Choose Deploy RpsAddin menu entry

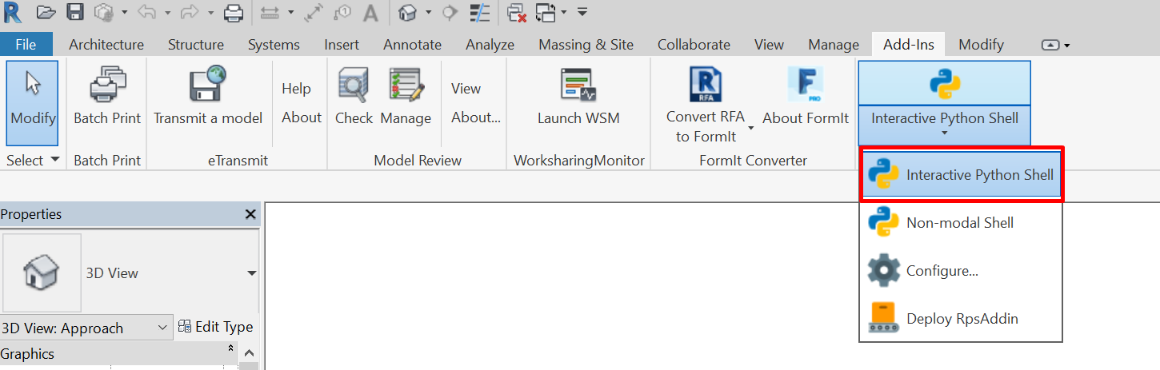click(x=960, y=319)
